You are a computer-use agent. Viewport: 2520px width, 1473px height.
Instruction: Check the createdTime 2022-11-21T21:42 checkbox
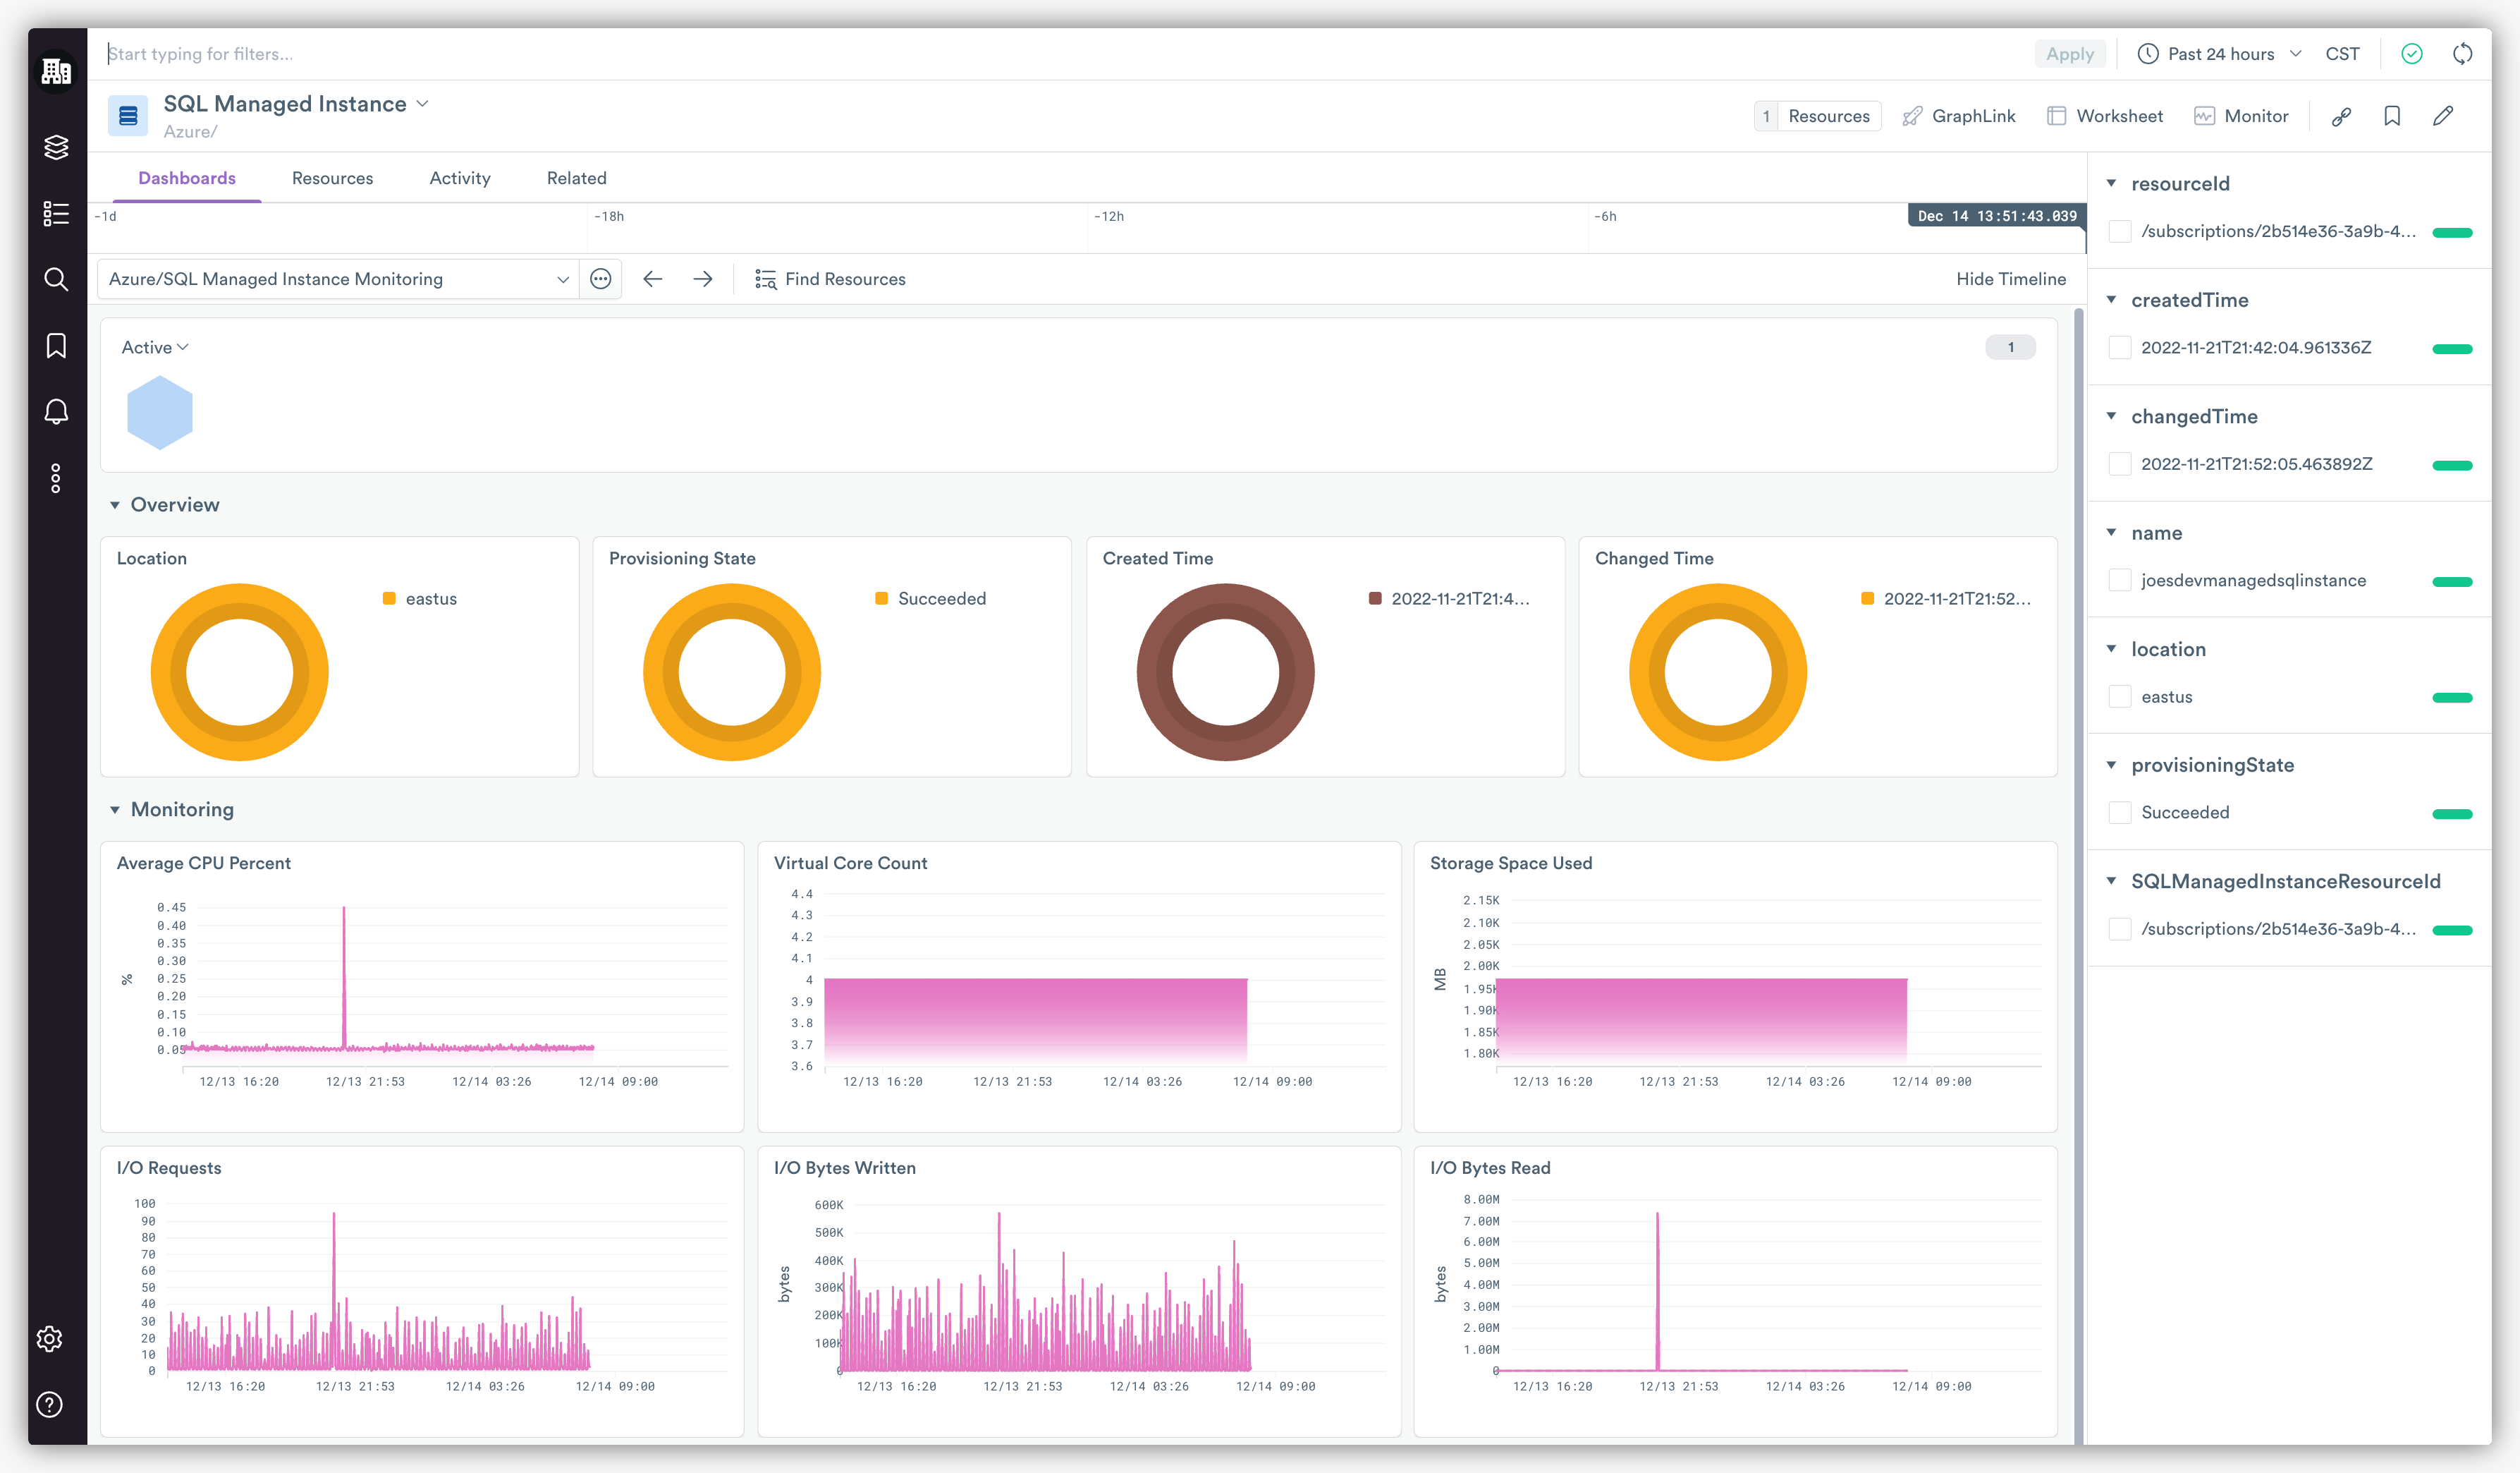pos(2119,347)
